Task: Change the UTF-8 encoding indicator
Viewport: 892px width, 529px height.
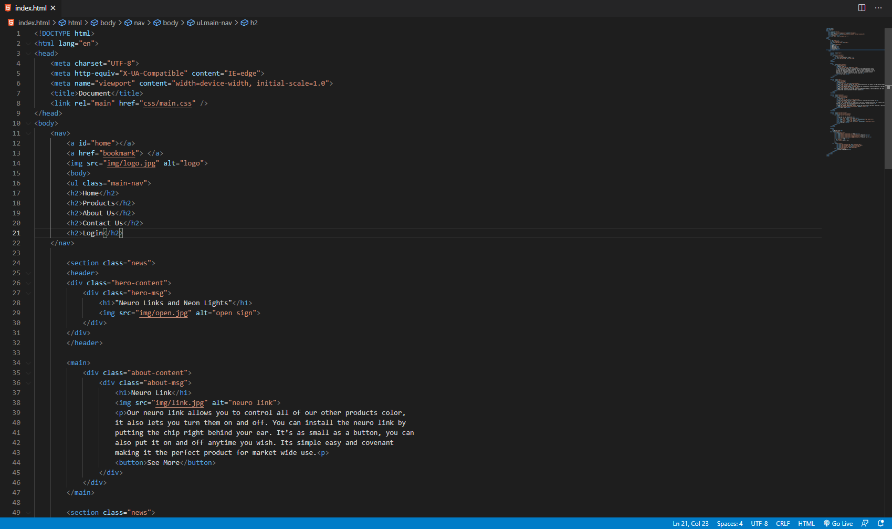Action: 759,523
